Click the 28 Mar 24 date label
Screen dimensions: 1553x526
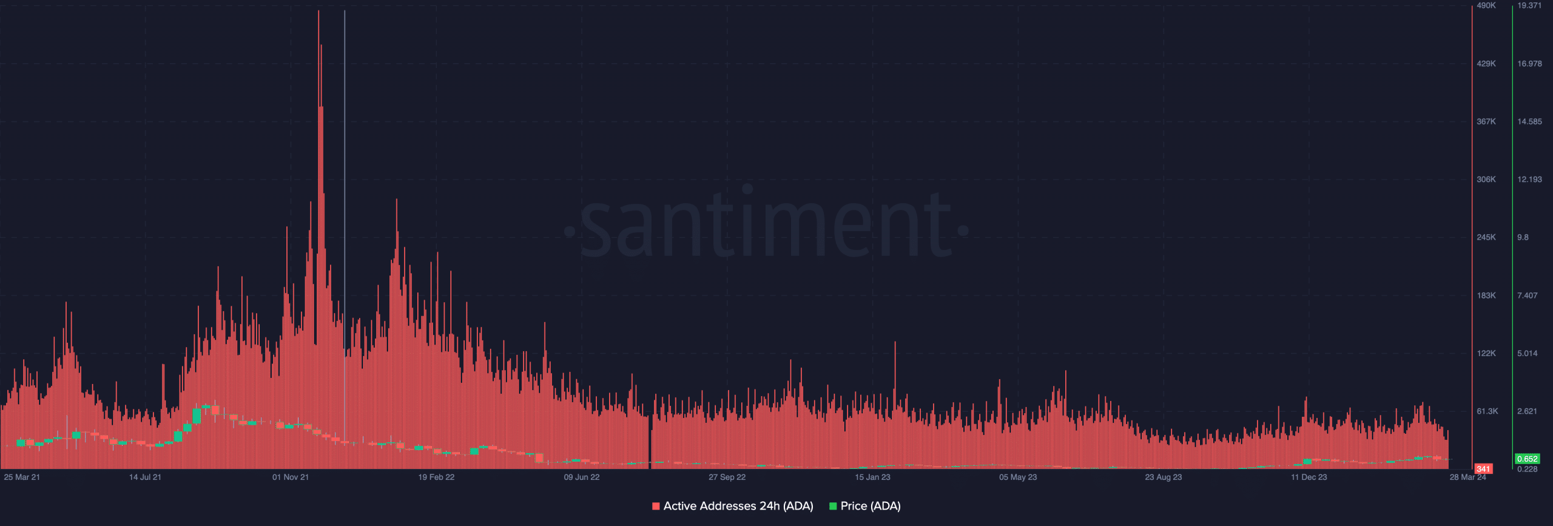[1467, 477]
